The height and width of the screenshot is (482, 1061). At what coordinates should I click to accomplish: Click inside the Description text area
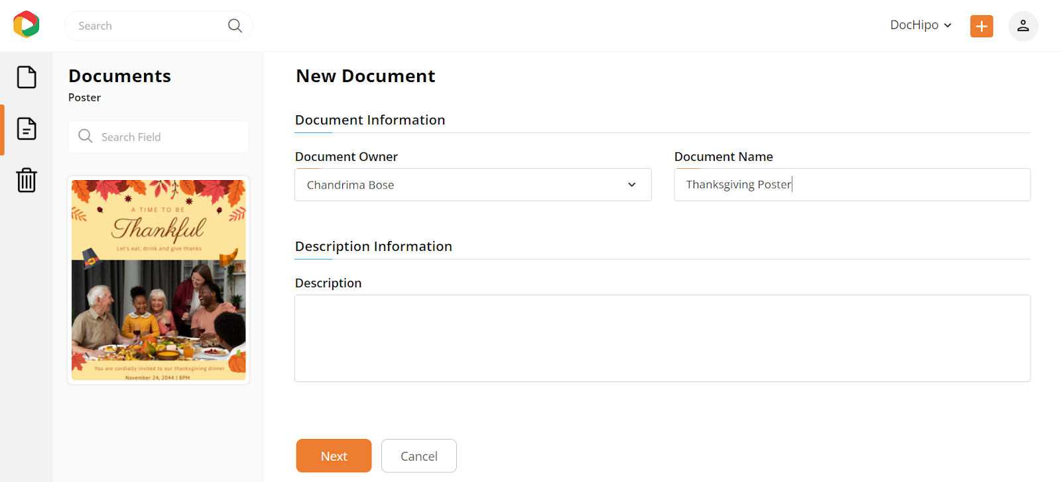tap(662, 338)
